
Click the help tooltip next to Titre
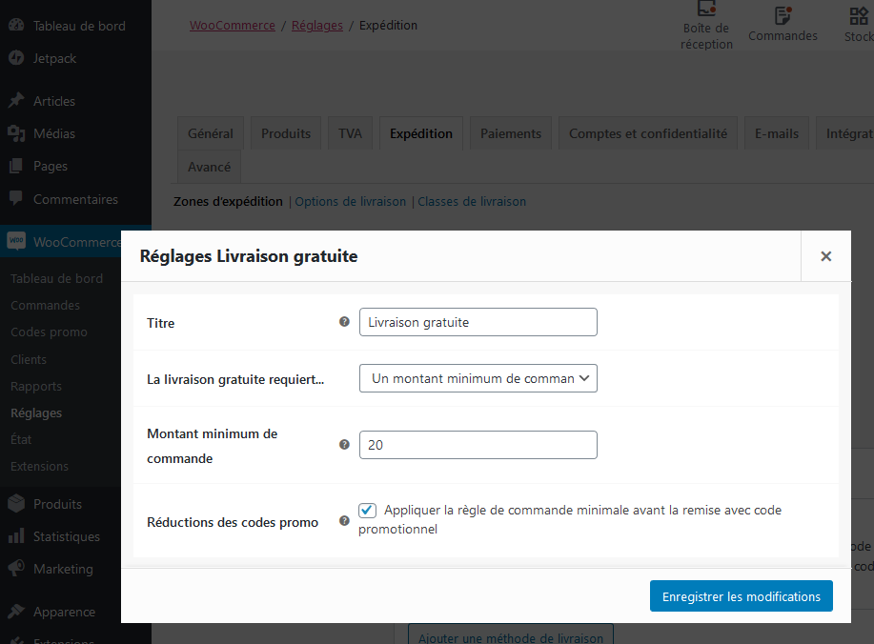point(343,322)
